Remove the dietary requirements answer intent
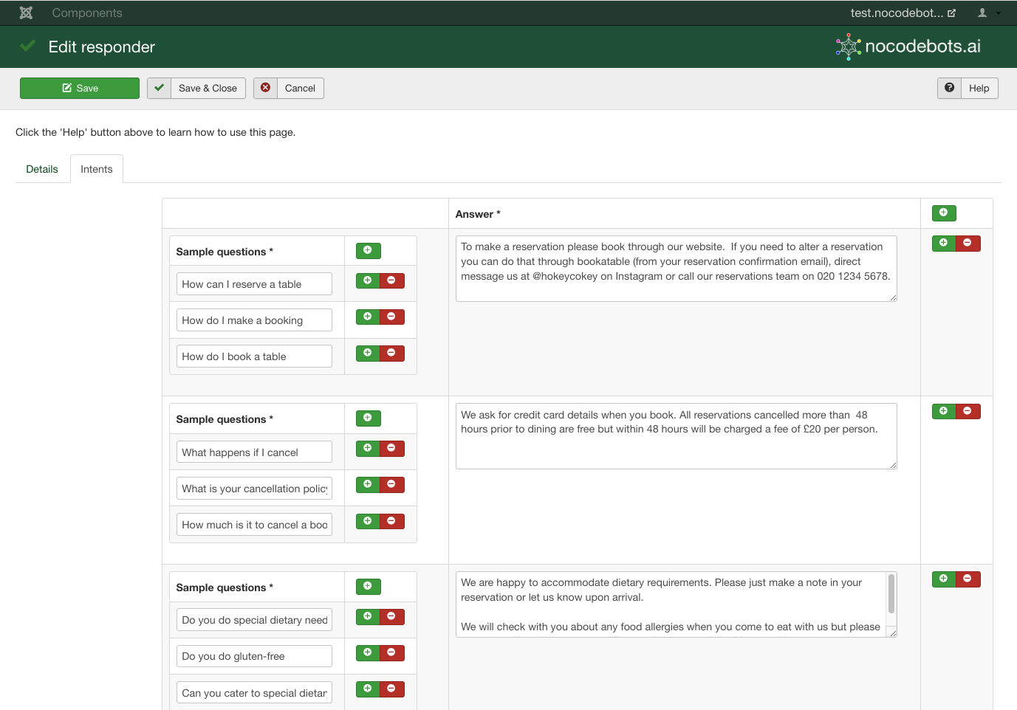Viewport: 1017px width, 710px height. 968,579
